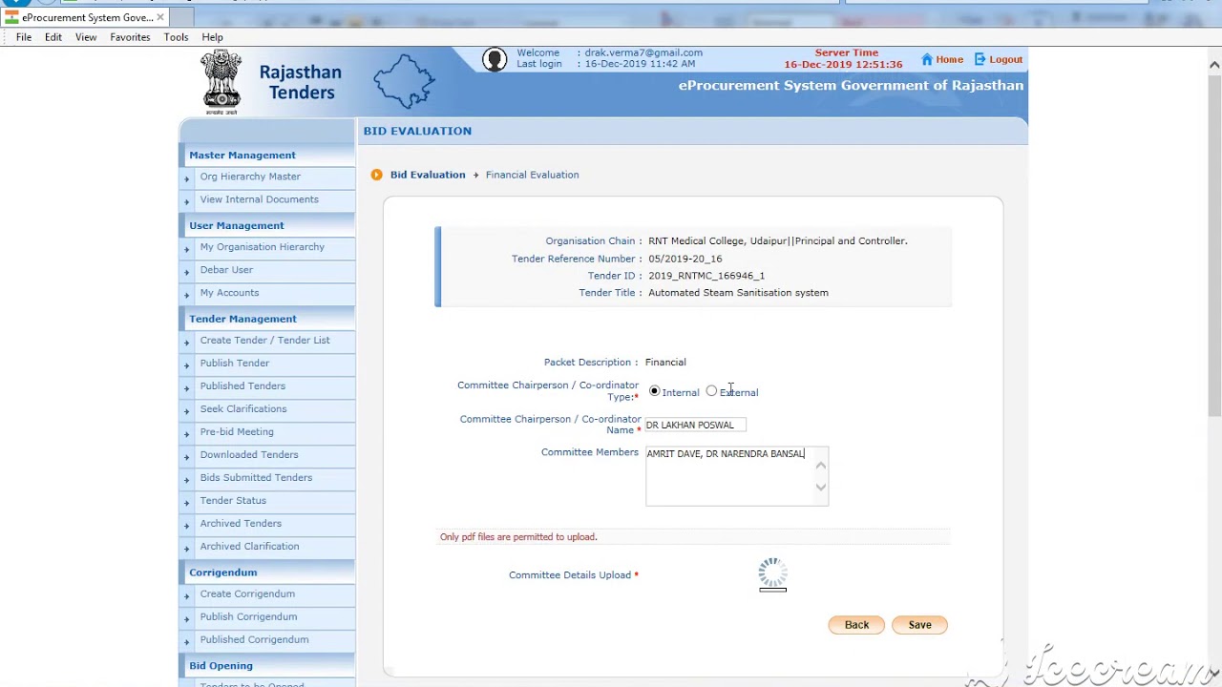
Task: Click the Tender Title Automated Steam Sanitisation system
Action: (738, 293)
